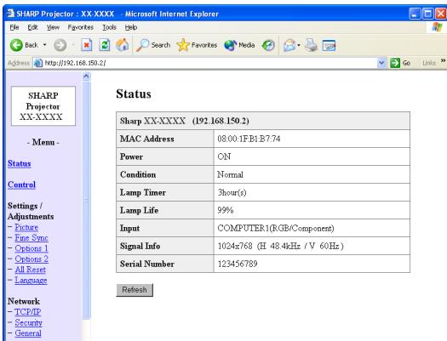Screen dimensions: 447x341
Task: Go back with the Back arrow icon
Action: point(16,45)
